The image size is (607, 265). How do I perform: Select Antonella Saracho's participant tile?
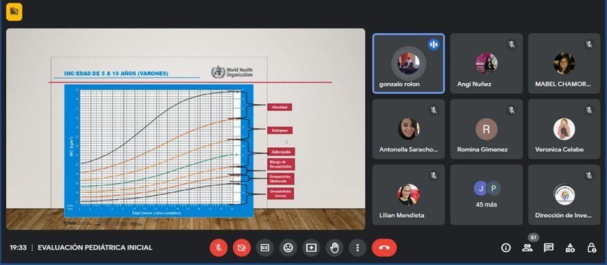coord(408,129)
